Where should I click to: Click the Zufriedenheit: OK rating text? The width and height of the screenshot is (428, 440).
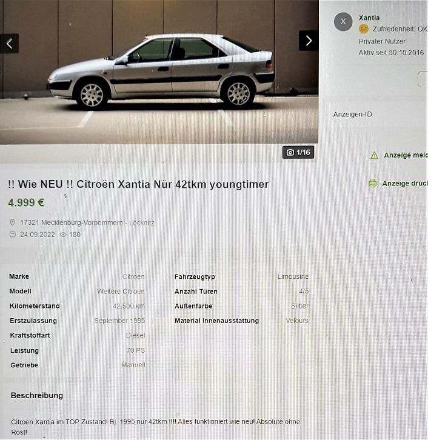[x=400, y=29]
